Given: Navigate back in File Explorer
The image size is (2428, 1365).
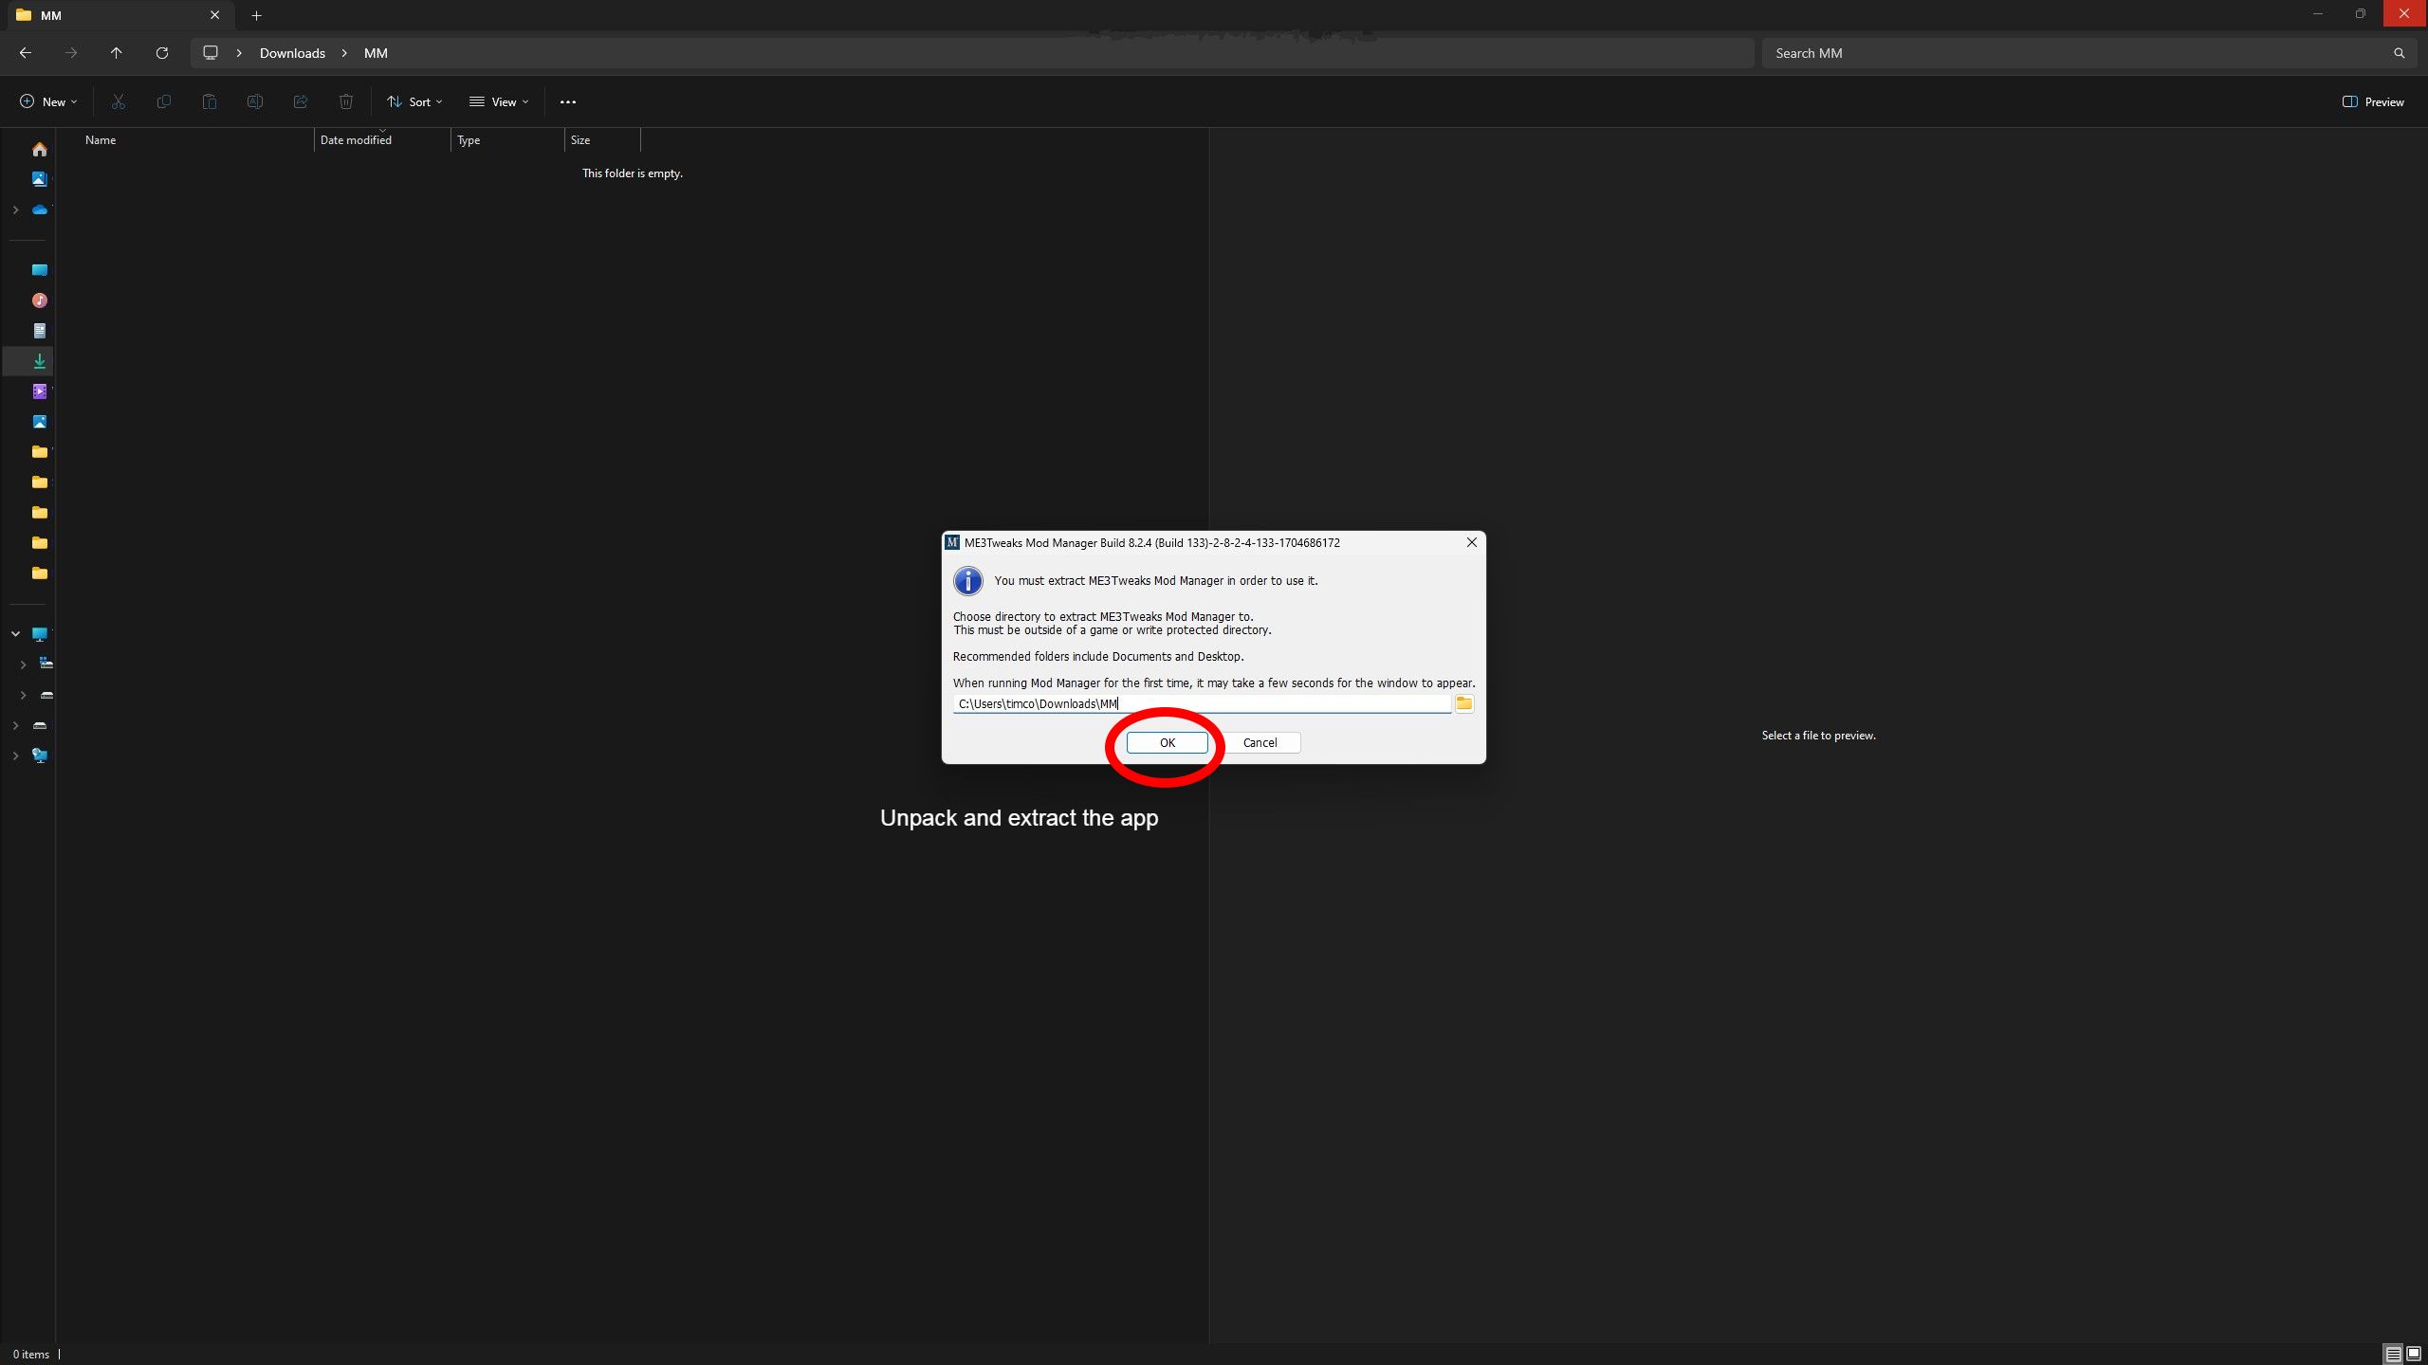Looking at the screenshot, I should tap(26, 53).
